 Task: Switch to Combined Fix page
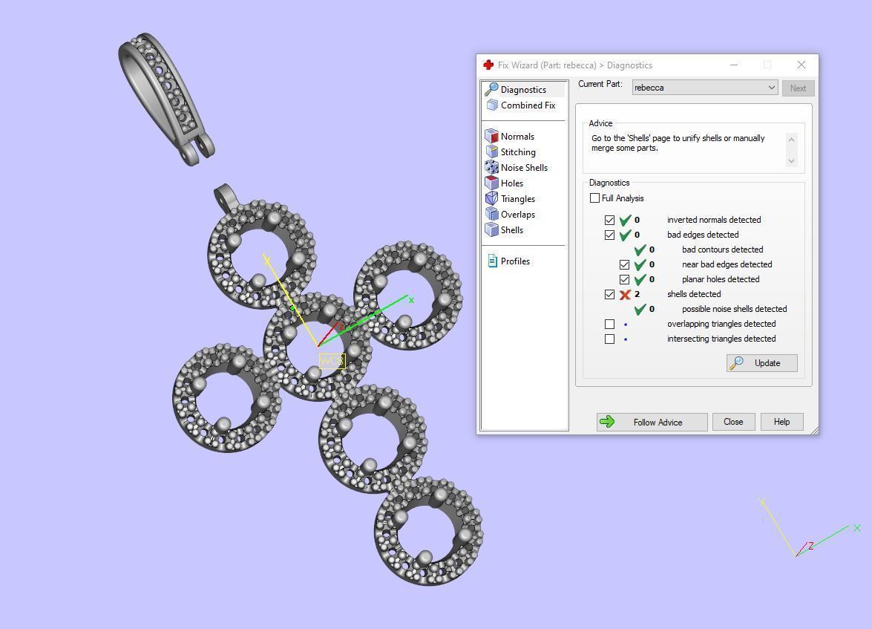[x=528, y=105]
